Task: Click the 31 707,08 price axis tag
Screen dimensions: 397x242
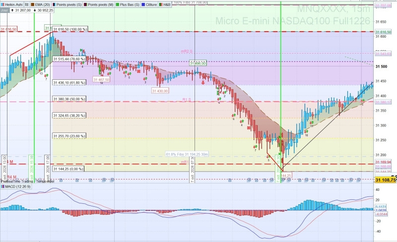Action: [383, 5]
